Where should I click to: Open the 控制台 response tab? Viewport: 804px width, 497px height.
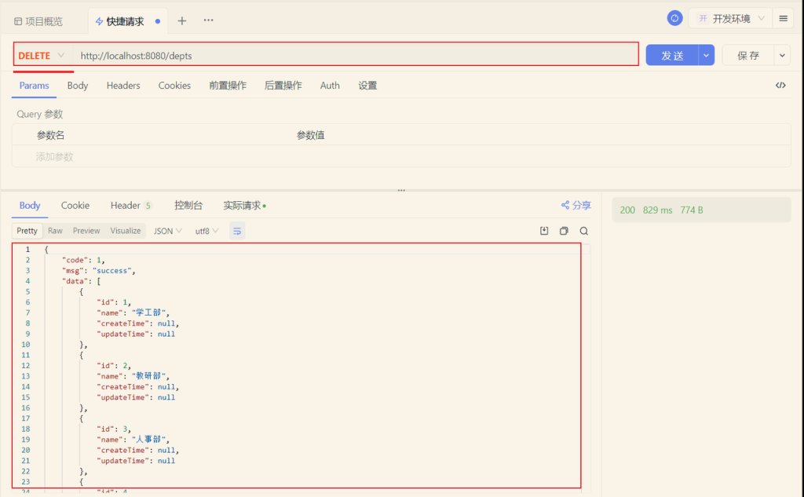pyautogui.click(x=188, y=206)
